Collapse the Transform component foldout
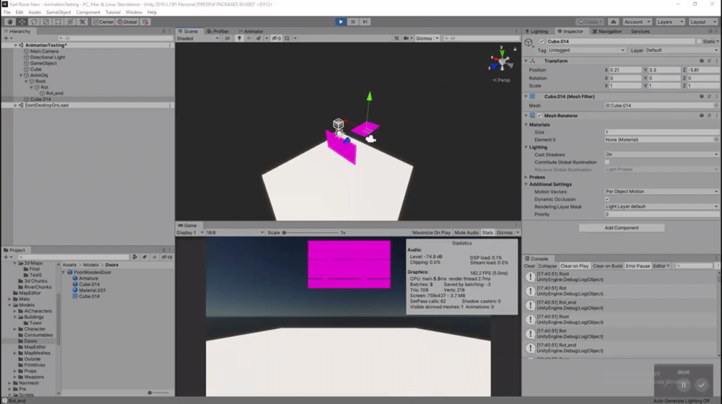Screen dimensions: 722x404 (x=526, y=61)
